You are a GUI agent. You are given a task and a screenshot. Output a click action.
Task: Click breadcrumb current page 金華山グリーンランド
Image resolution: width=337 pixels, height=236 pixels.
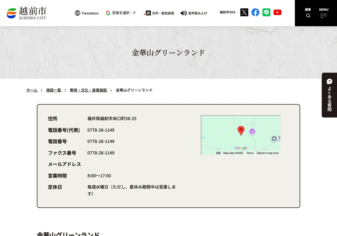(134, 90)
